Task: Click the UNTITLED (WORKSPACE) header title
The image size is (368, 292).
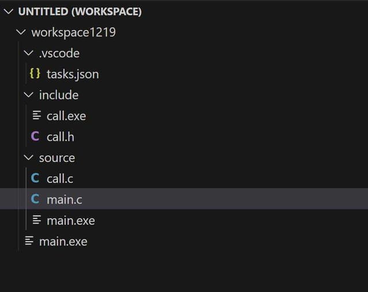Action: pyautogui.click(x=80, y=11)
